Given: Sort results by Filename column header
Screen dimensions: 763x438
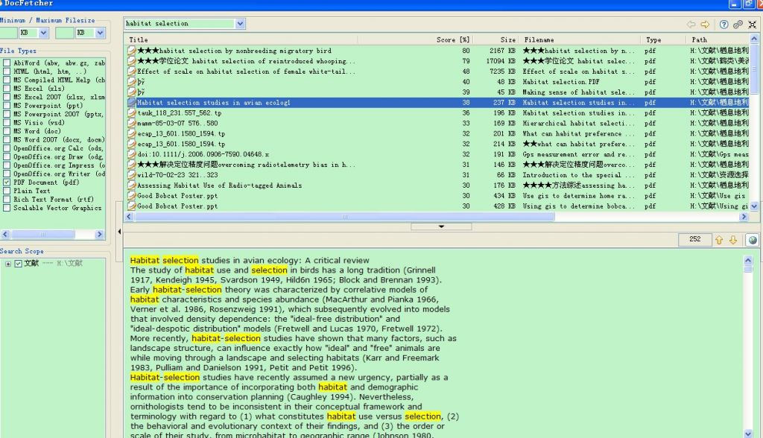Looking at the screenshot, I should 539,39.
